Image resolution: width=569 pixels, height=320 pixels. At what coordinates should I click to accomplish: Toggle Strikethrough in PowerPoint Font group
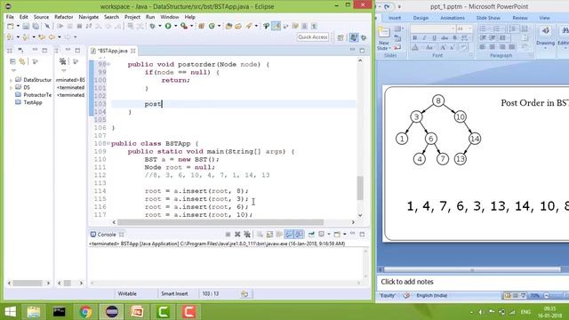(x=445, y=37)
